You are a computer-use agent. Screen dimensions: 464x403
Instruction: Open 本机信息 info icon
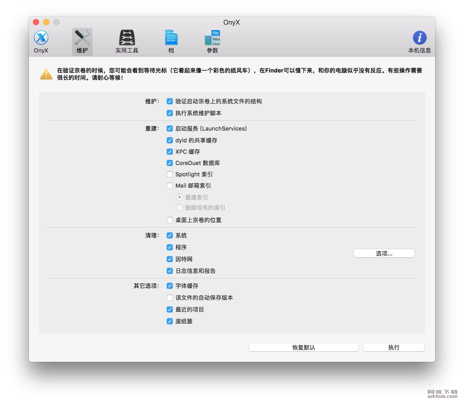click(420, 42)
